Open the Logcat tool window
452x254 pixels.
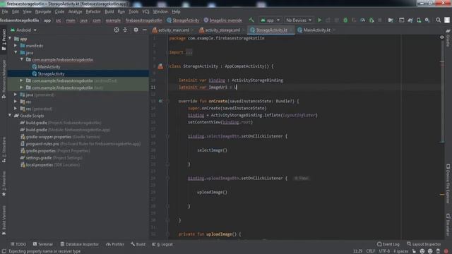(x=162, y=244)
